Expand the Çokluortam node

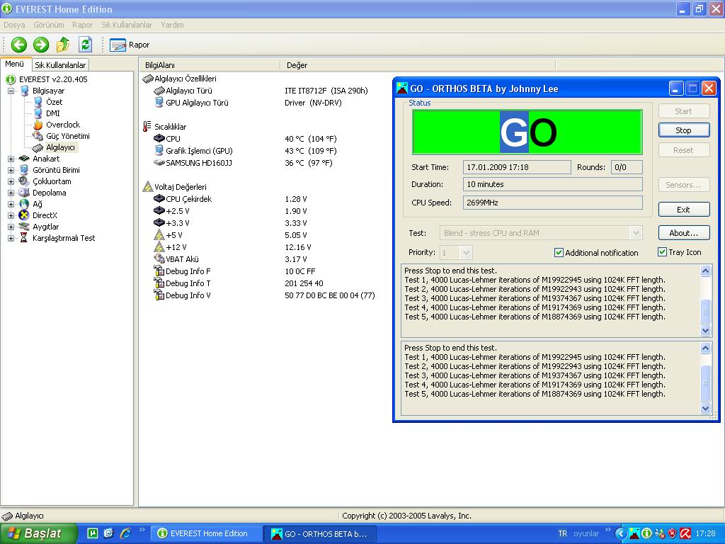(x=11, y=182)
